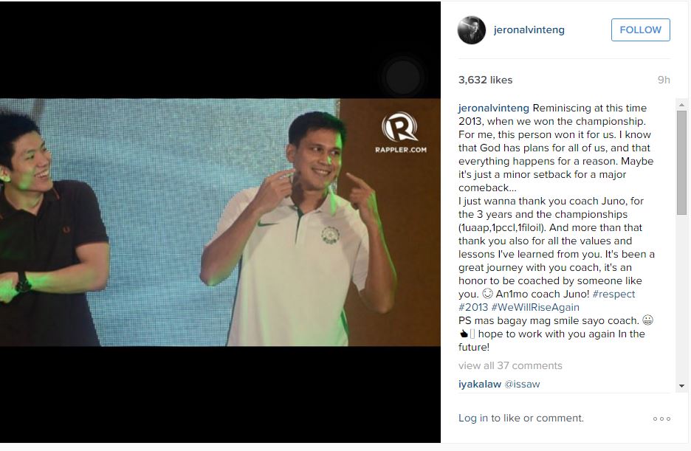Follow the jeronalvinteng account

(640, 30)
